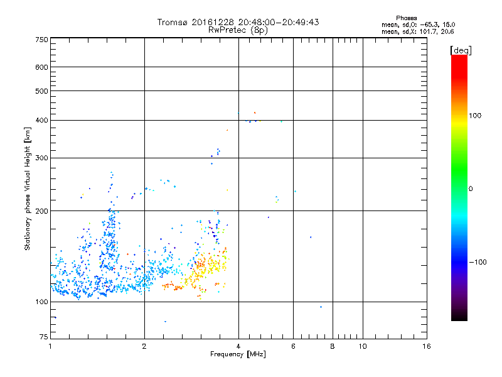
Task: Click the x-axis tick label '16'
Action: coord(427,346)
